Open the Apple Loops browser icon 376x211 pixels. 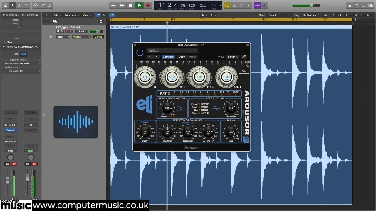coord(364,5)
